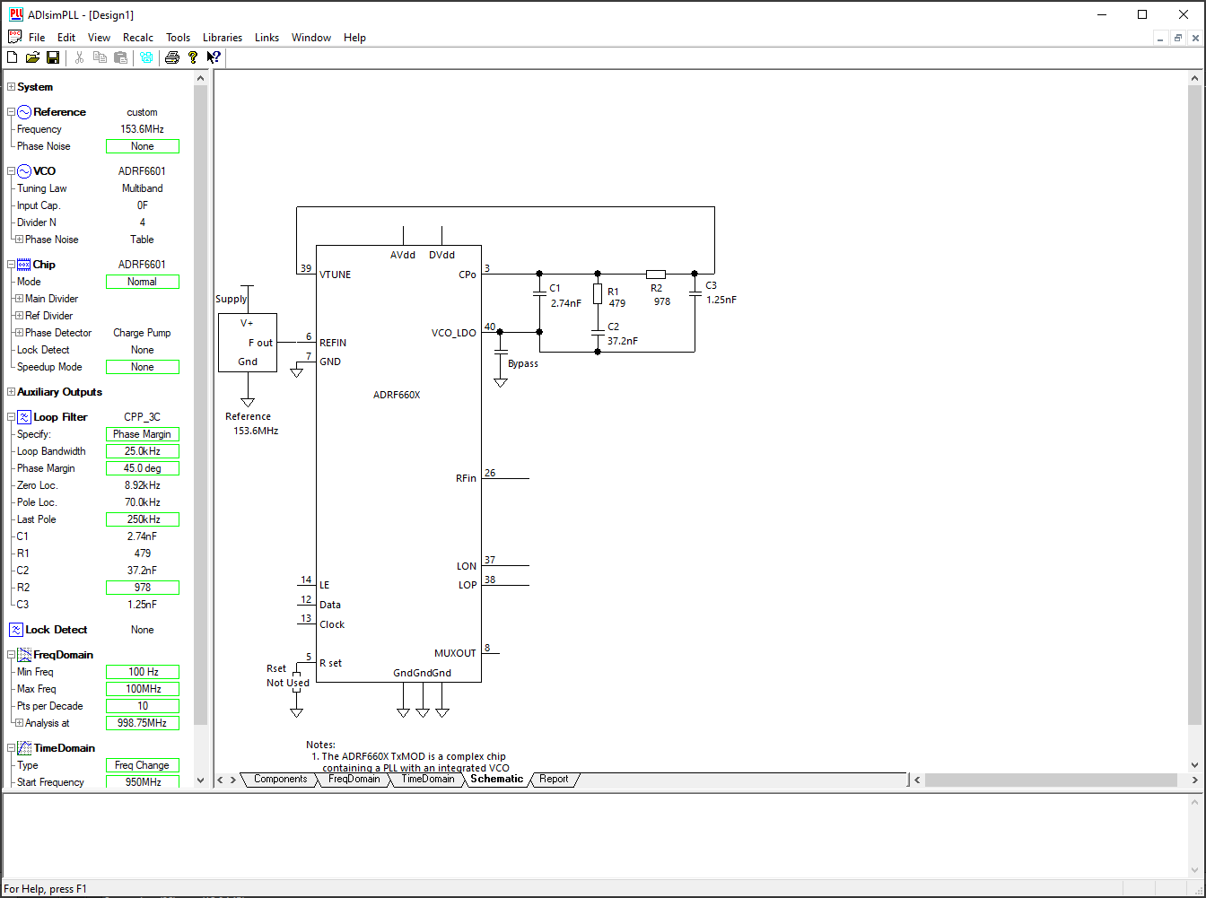The width and height of the screenshot is (1206, 898).
Task: Expand the Auxiliary Outputs node
Action: pos(11,392)
